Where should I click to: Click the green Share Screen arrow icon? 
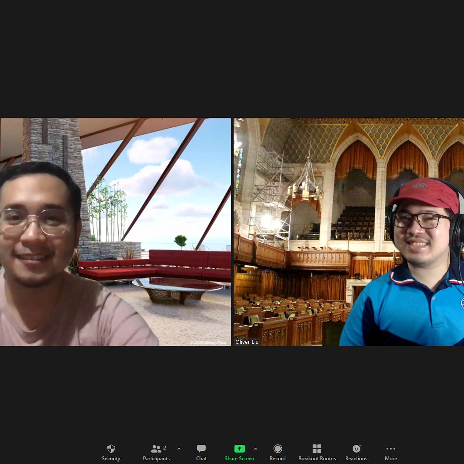point(239,448)
